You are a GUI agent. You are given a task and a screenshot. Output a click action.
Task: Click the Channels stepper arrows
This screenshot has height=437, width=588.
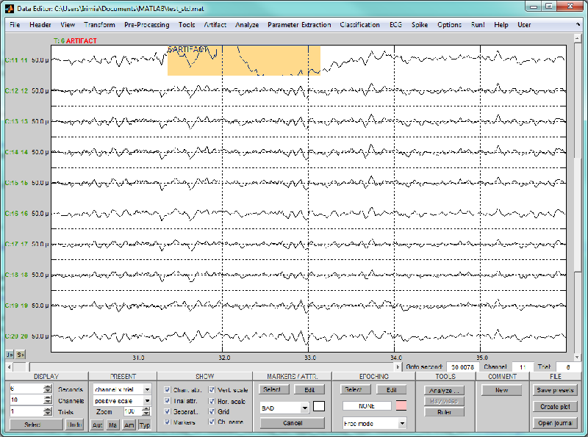[48, 400]
